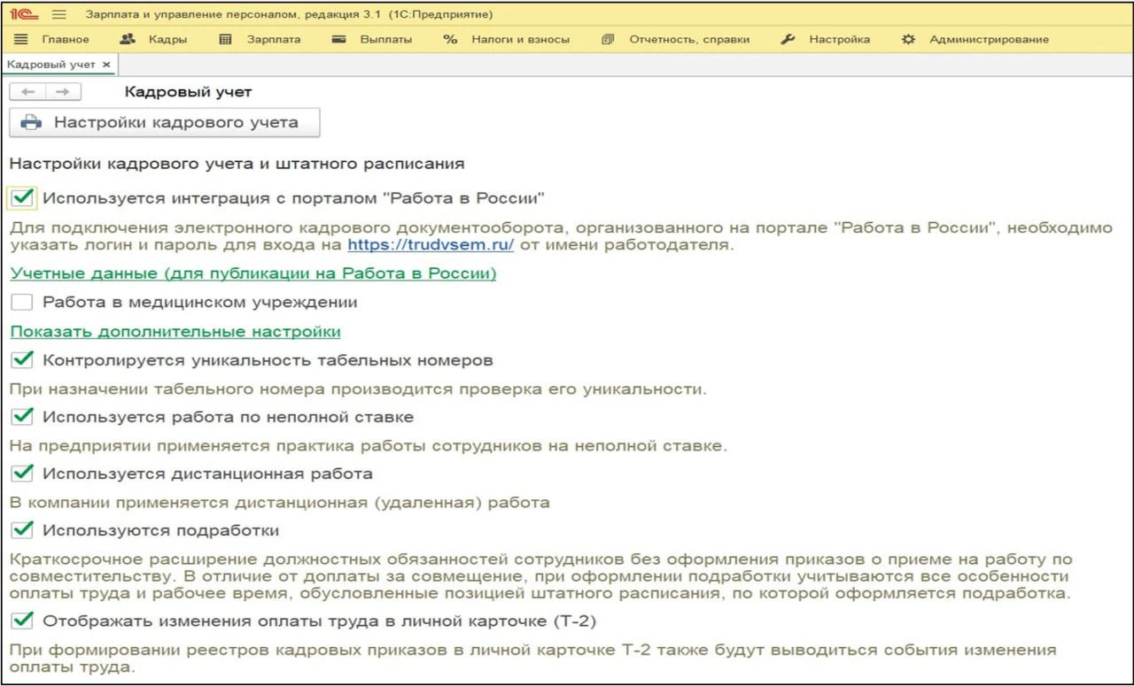Toggle Используется работа по неполной ставке
Image resolution: width=1134 pixels, height=686 pixels.
[x=22, y=417]
